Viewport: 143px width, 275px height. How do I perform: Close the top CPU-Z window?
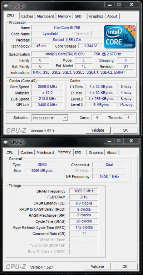(132, 5)
